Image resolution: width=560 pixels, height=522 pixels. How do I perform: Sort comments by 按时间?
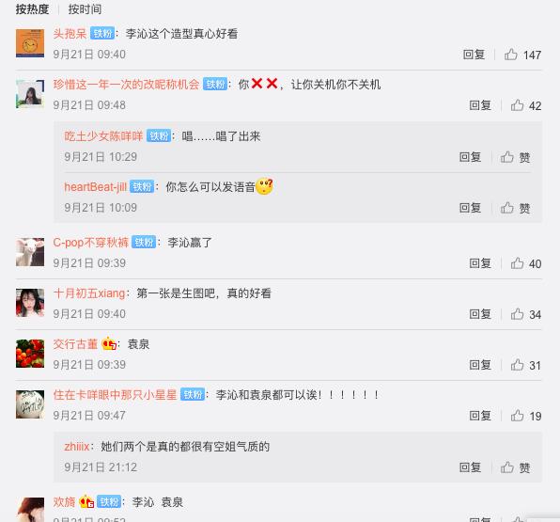(x=85, y=9)
